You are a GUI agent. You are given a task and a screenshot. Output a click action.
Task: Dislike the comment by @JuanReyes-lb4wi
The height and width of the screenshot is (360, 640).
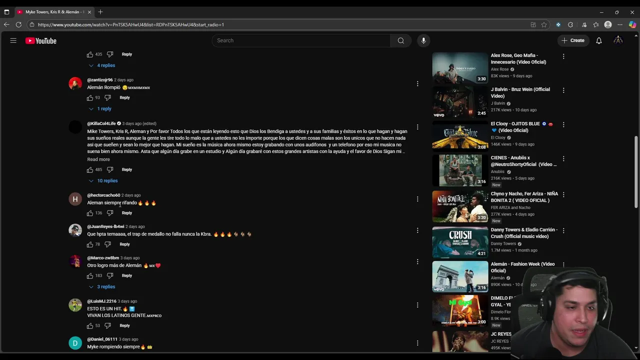click(x=107, y=244)
